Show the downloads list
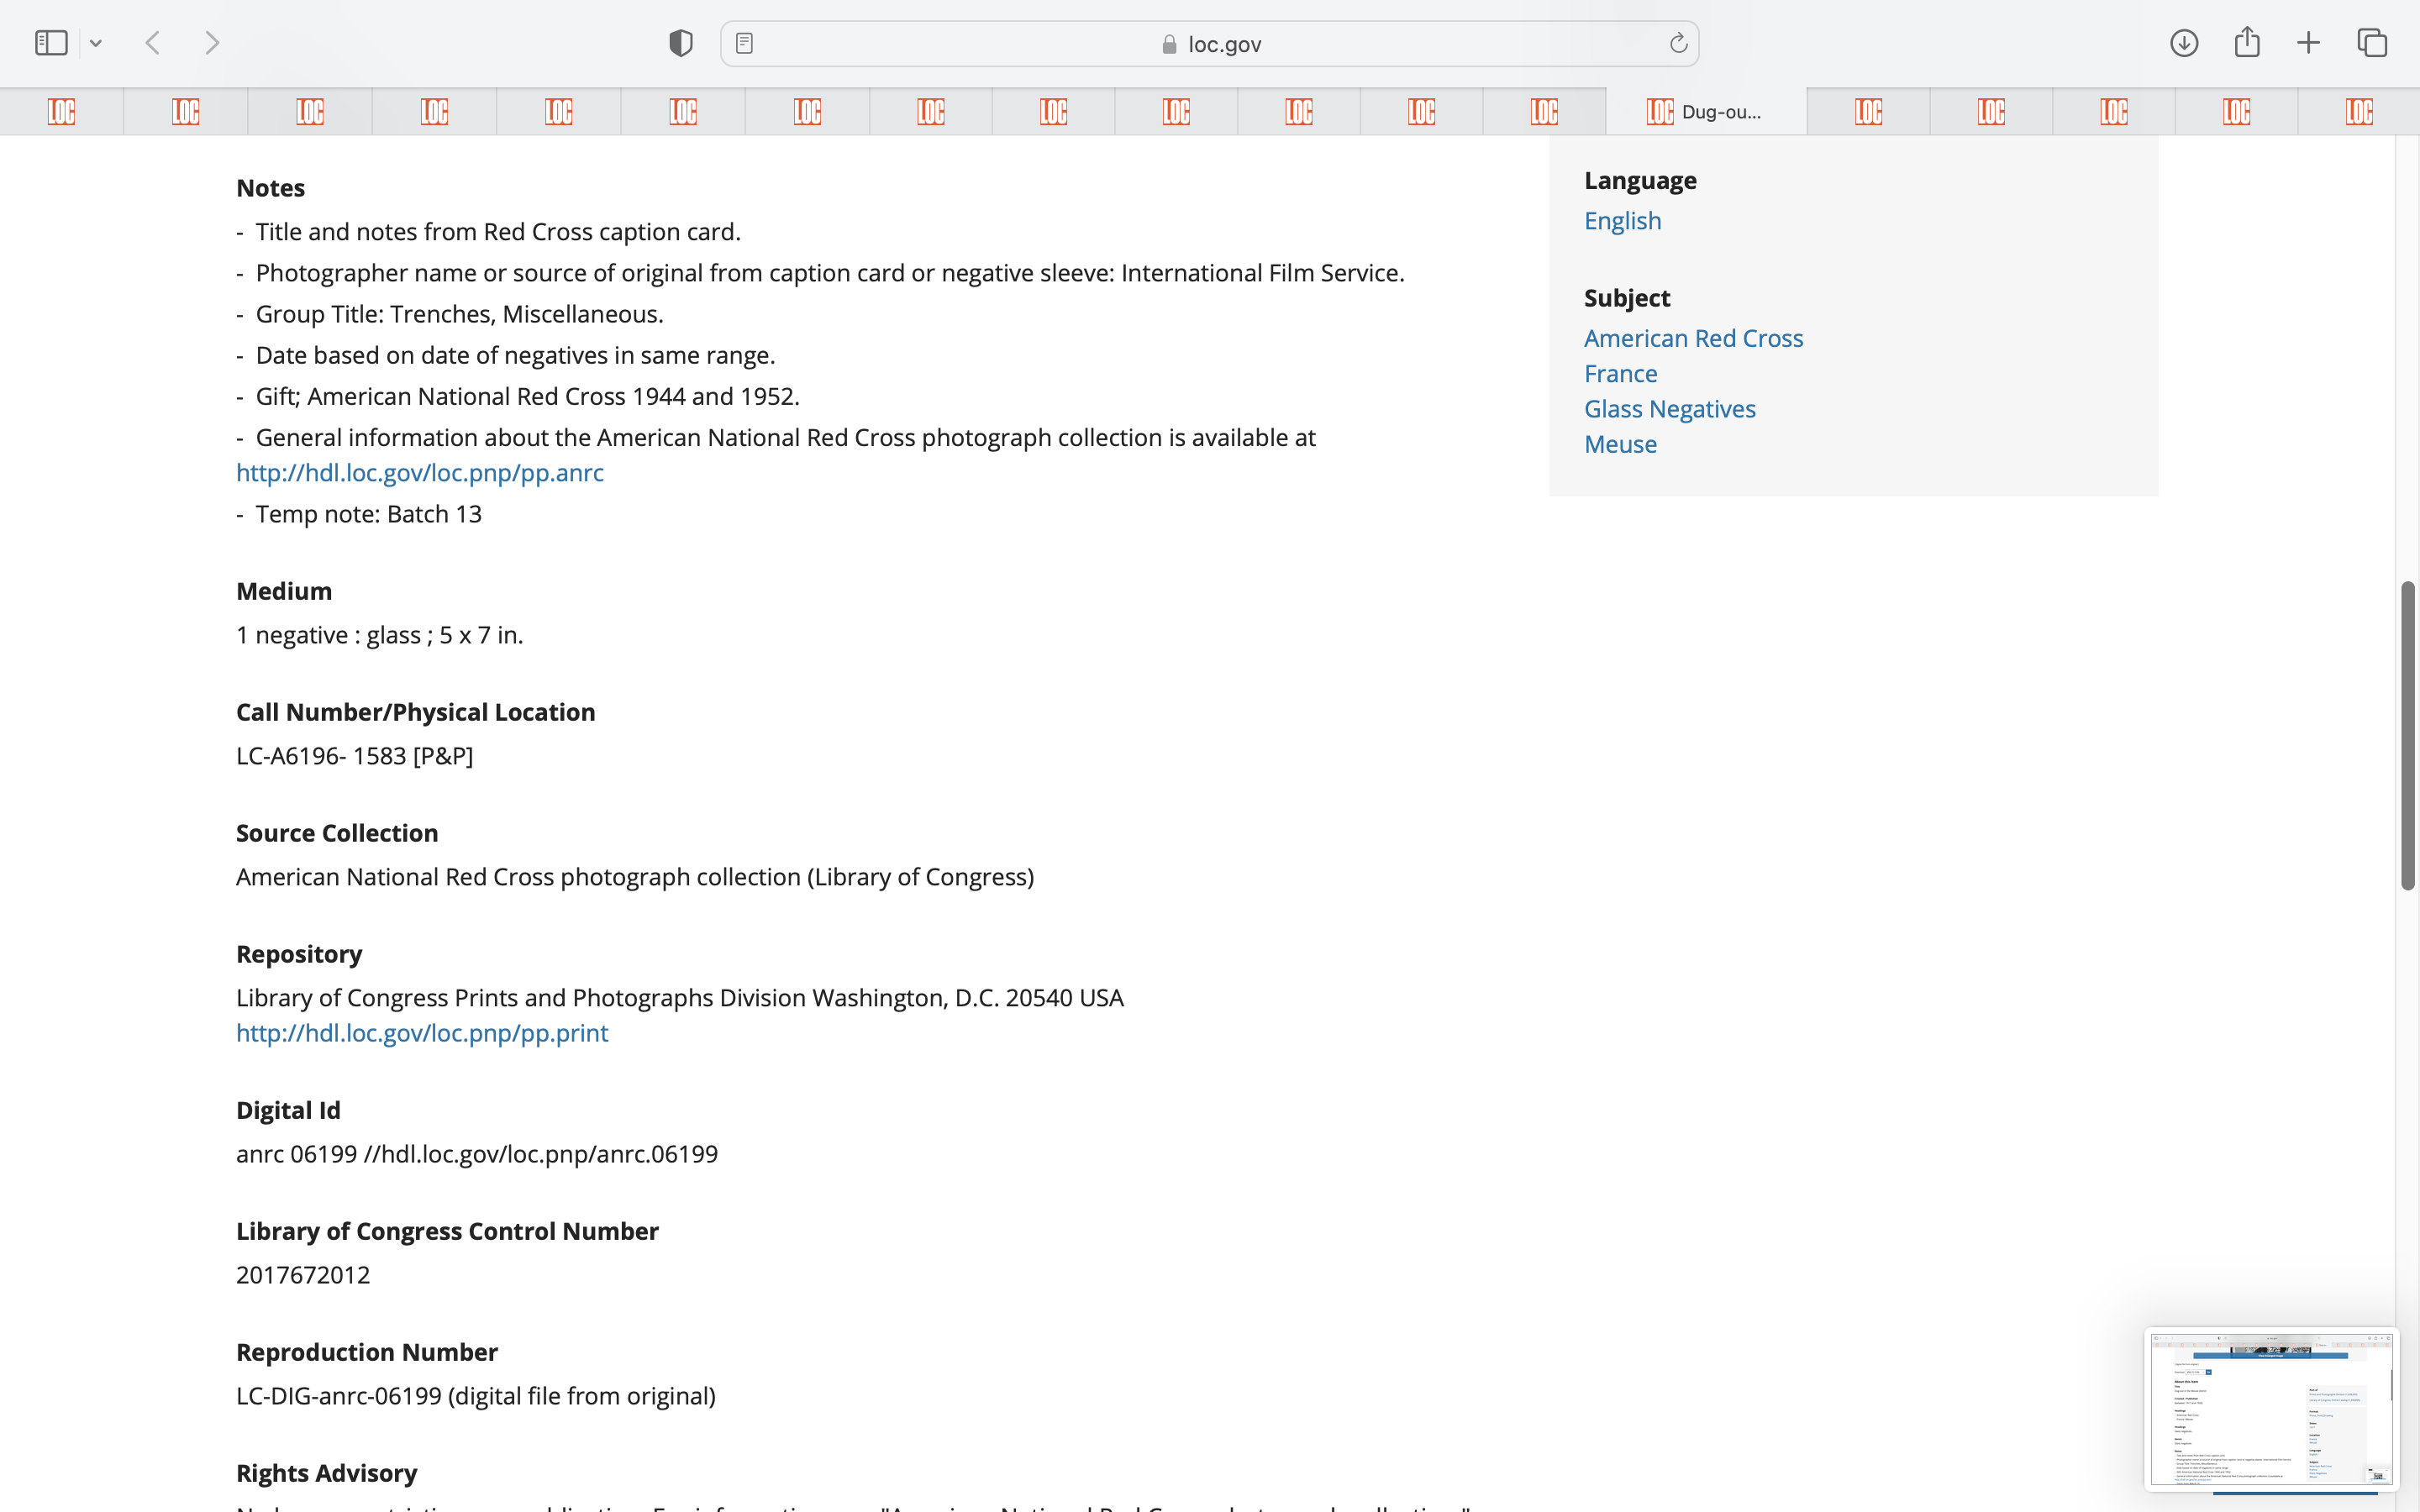Screen dimensions: 2420x1512 point(2184,43)
